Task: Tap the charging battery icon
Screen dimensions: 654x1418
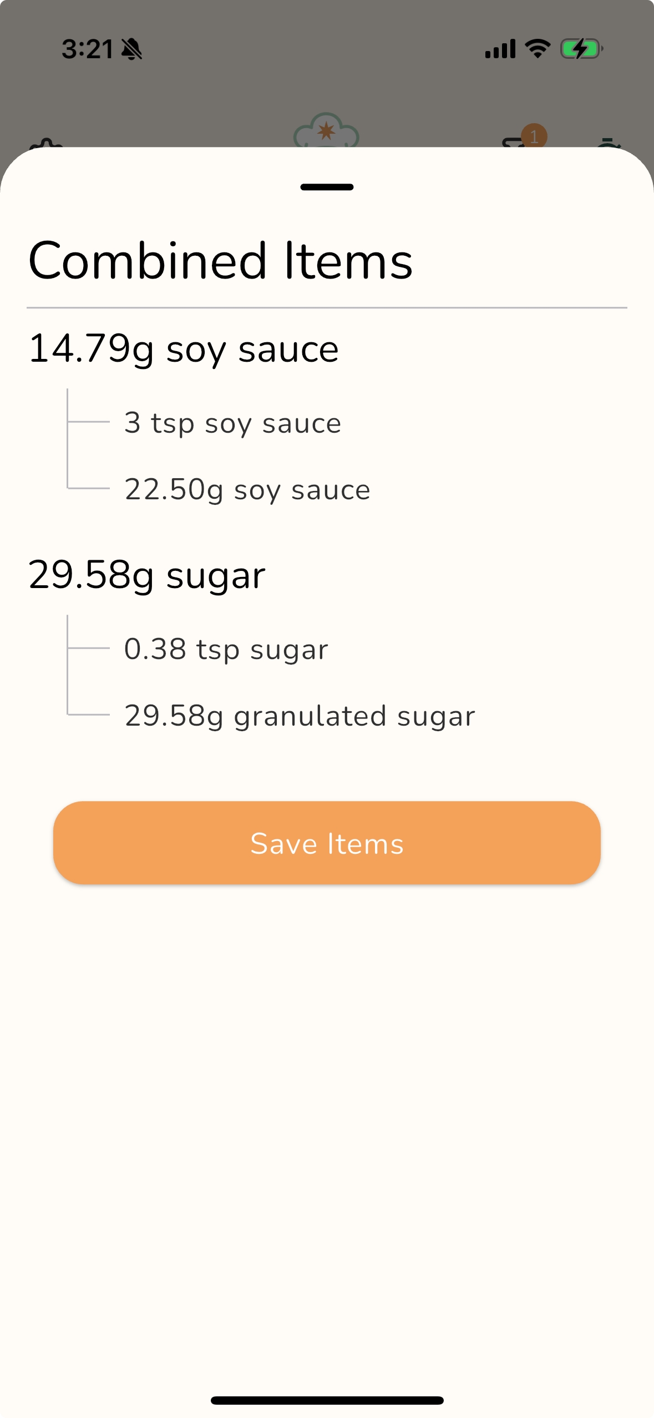Action: point(581,49)
